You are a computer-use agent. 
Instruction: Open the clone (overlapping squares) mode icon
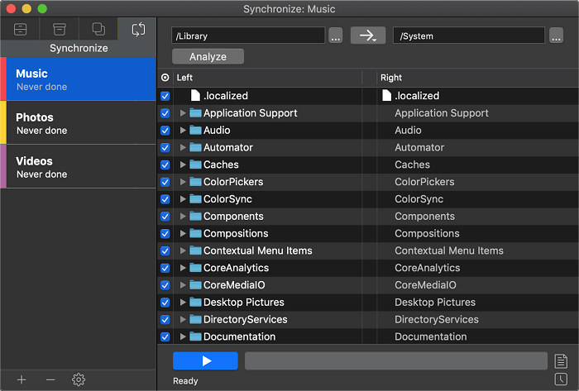tap(98, 29)
